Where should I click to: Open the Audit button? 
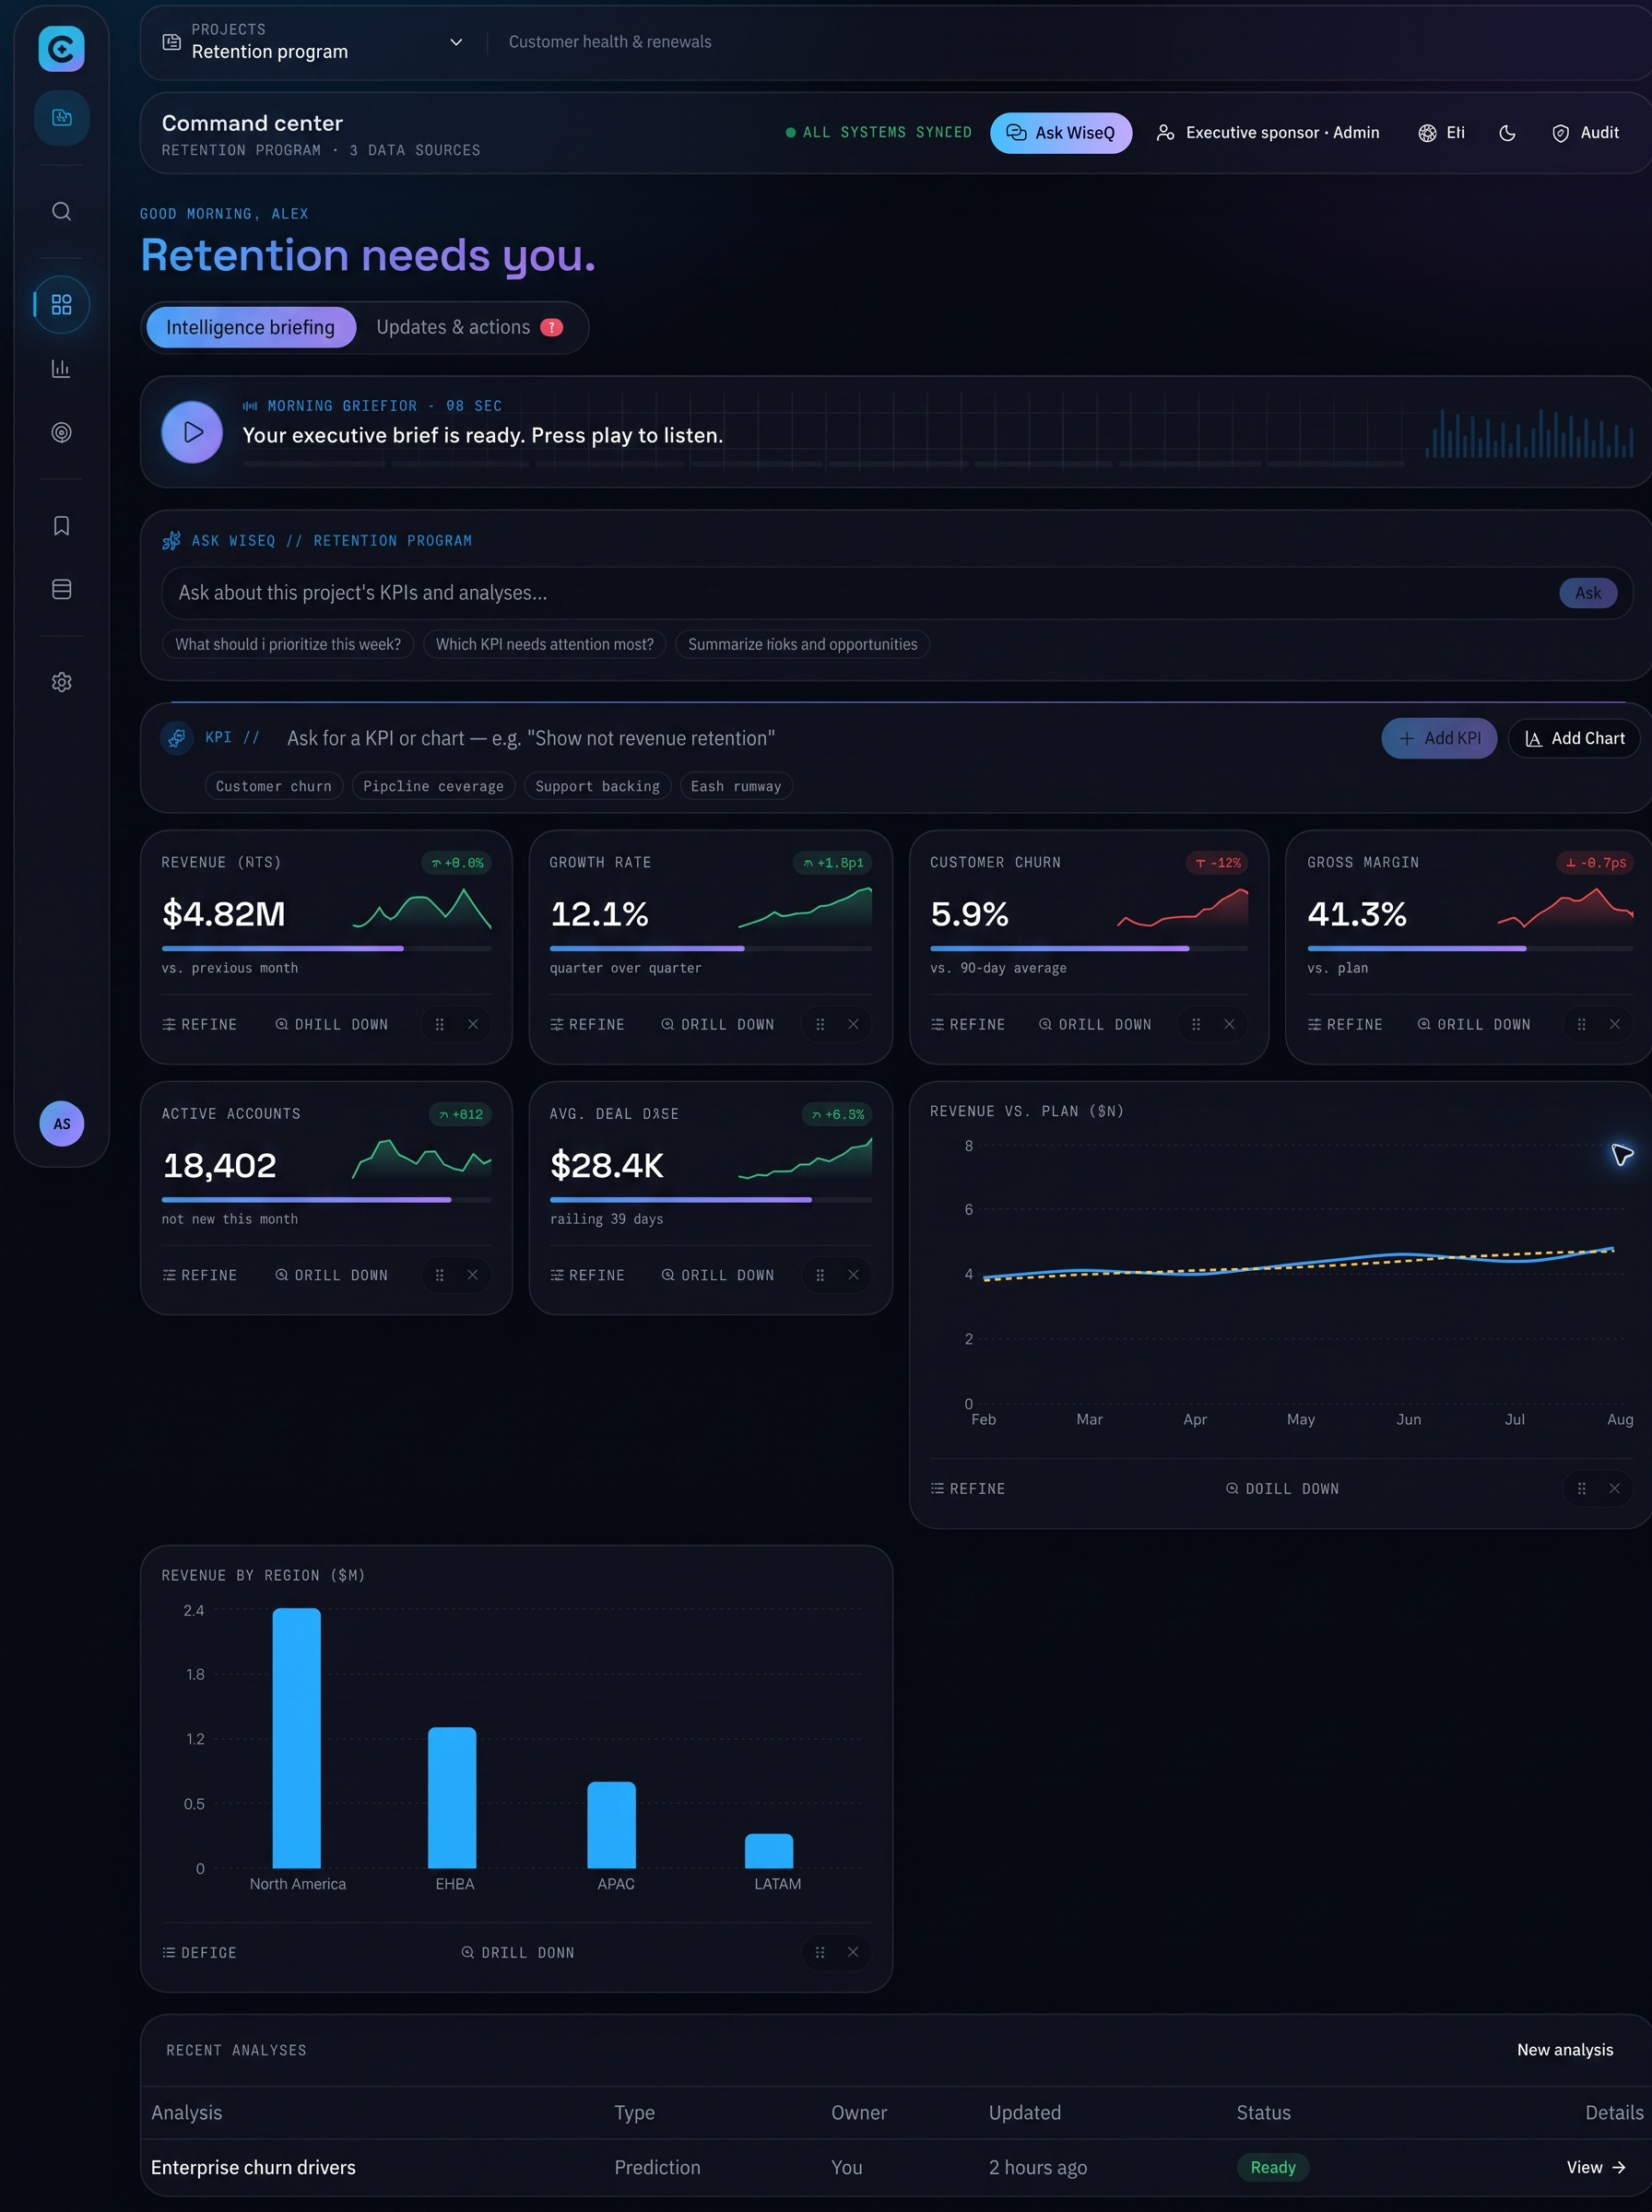1585,133
